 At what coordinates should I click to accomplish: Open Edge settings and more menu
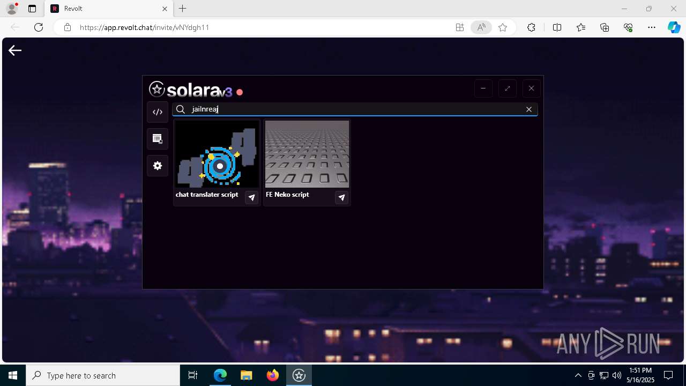(652, 27)
